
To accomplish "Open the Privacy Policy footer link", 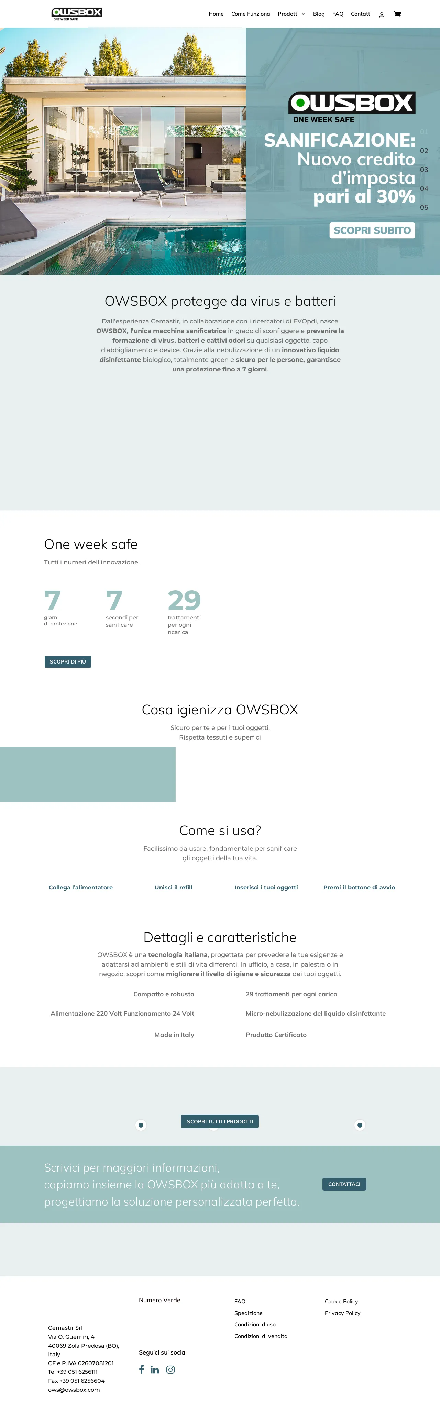I will [342, 1313].
